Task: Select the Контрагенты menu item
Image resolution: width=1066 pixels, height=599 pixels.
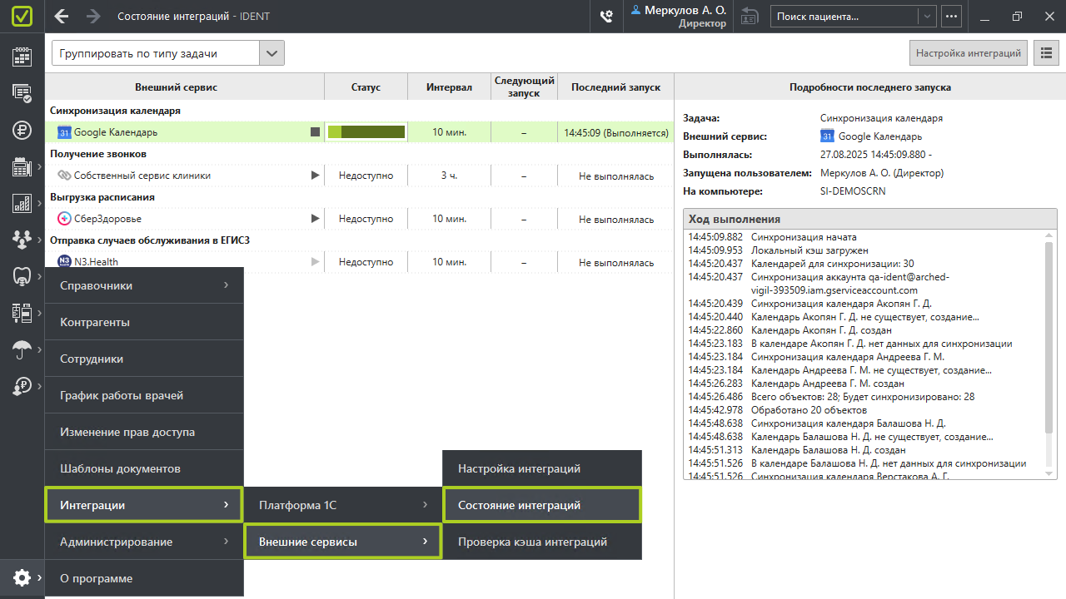Action: click(144, 322)
